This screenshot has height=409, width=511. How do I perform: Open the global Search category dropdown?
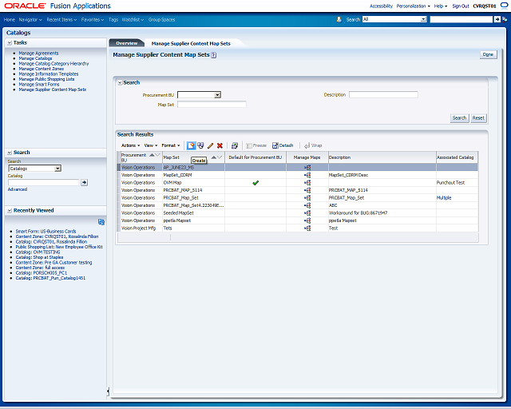pyautogui.click(x=423, y=19)
